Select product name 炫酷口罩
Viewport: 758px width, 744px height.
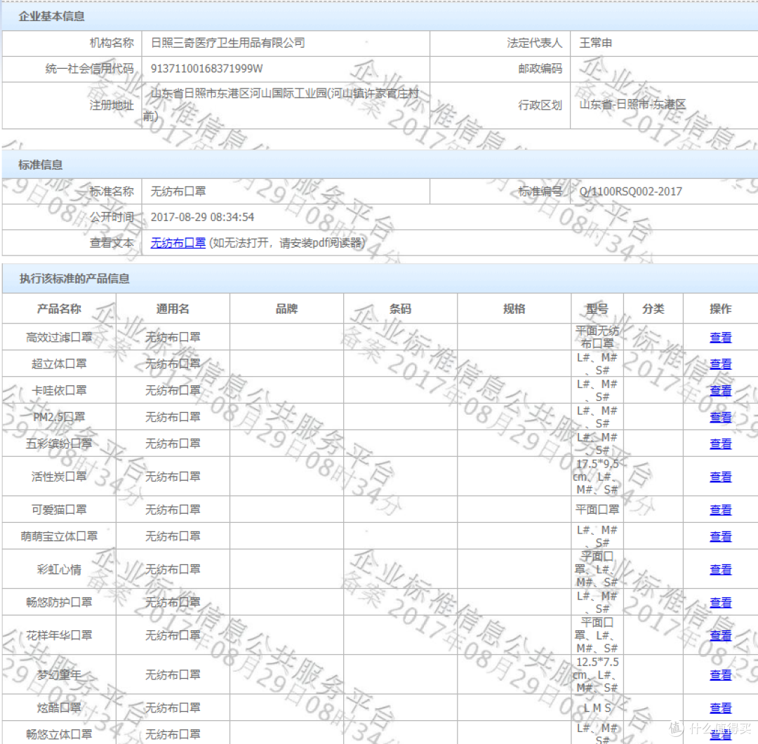59,708
